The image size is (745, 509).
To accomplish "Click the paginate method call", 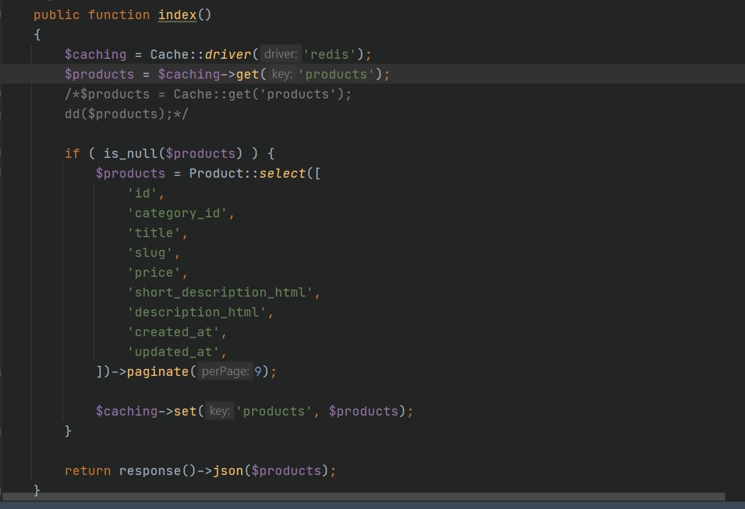I will click(x=158, y=372).
